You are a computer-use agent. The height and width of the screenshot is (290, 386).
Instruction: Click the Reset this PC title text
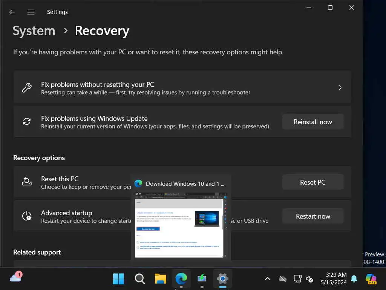tap(60, 179)
